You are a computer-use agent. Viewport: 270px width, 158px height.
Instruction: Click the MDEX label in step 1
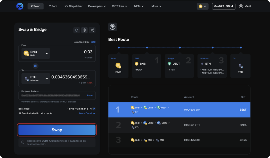coord(139,70)
